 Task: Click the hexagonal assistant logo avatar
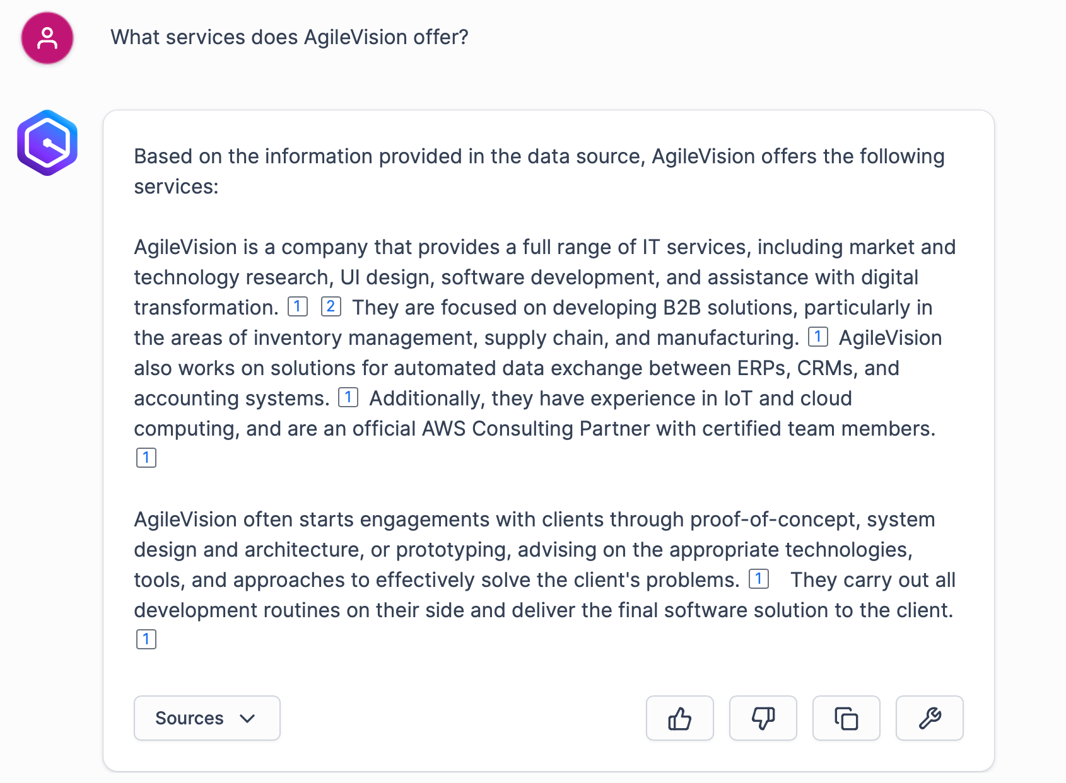[47, 142]
